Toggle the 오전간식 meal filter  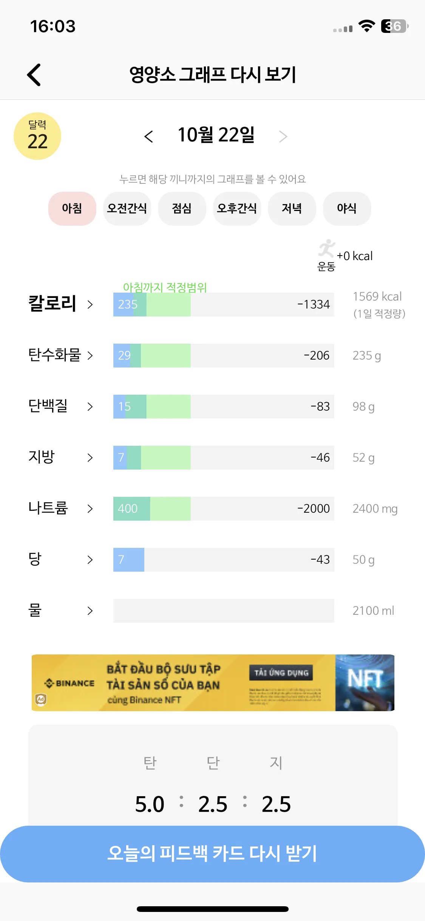[x=127, y=209]
